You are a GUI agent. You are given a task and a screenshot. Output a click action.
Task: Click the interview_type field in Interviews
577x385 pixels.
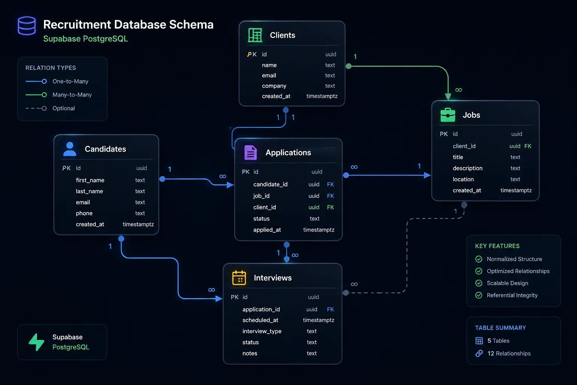tap(262, 331)
